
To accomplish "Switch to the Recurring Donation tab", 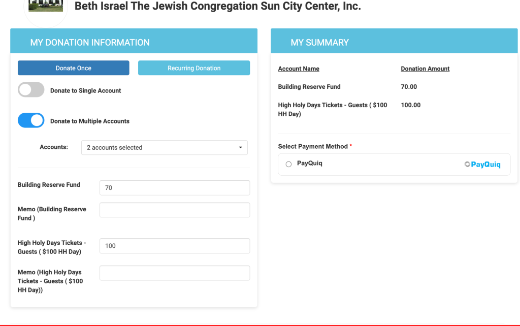I will point(194,68).
